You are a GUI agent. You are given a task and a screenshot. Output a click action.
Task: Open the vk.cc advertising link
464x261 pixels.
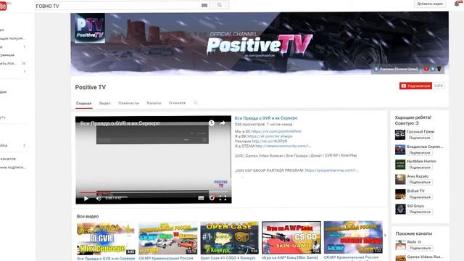[270, 141]
